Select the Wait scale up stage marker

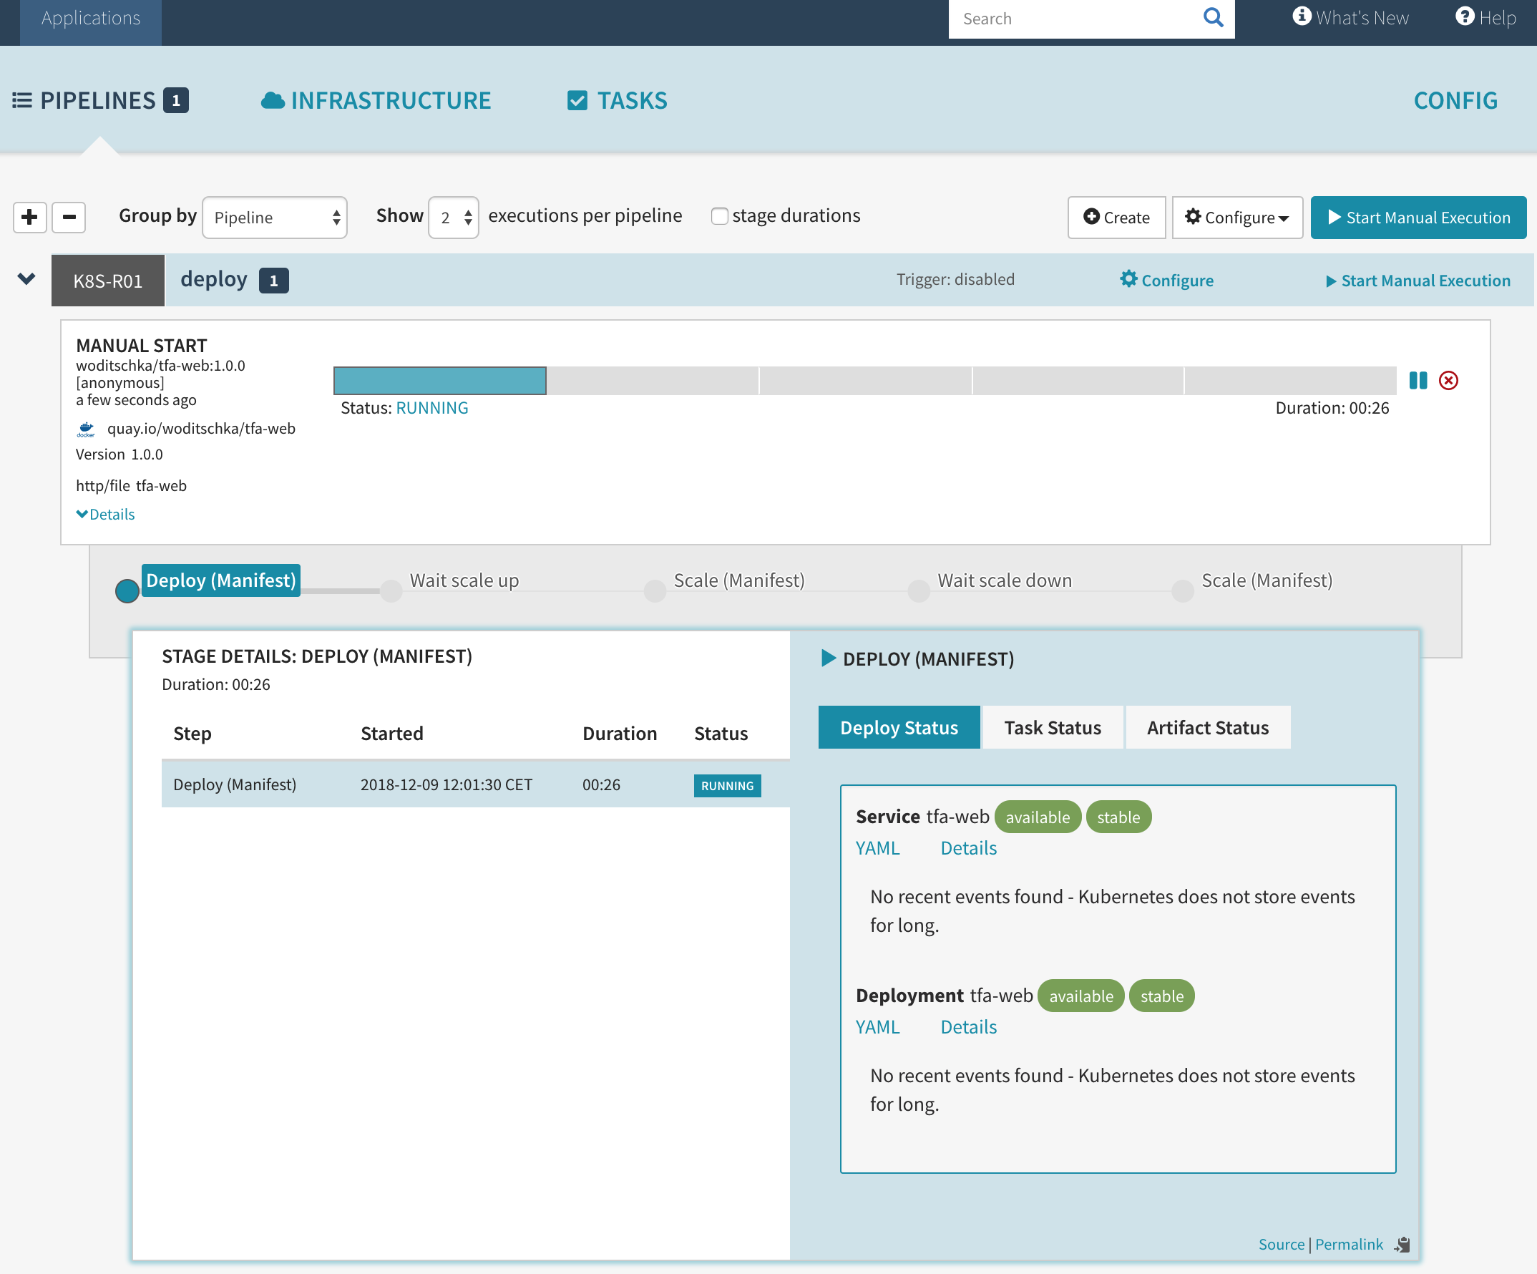point(391,591)
